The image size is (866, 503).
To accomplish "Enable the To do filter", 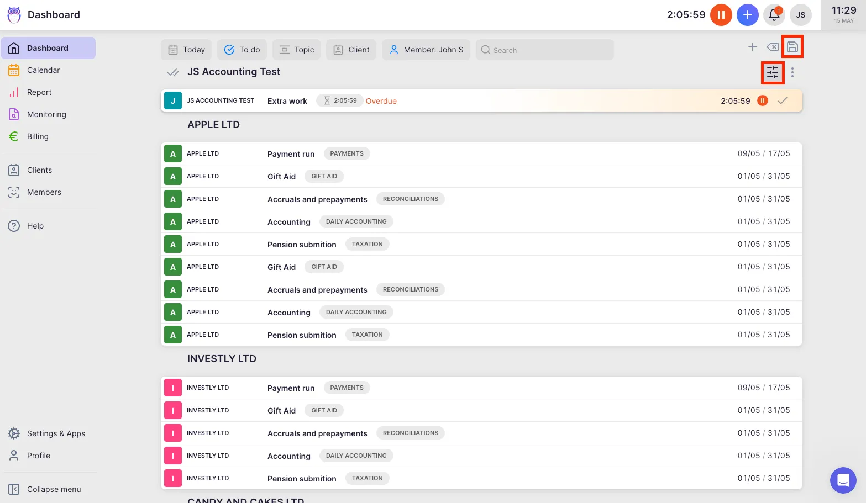I will [242, 50].
